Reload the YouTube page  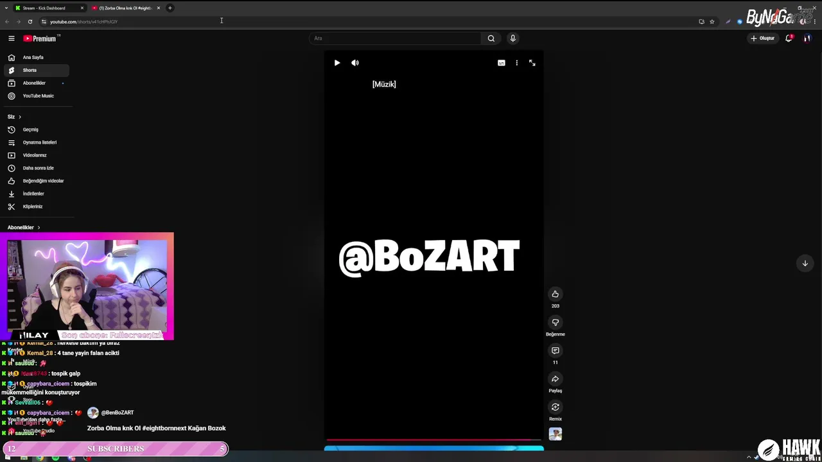pyautogui.click(x=30, y=22)
